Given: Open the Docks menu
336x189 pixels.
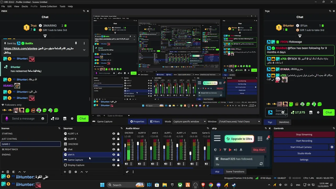Looking at the screenshot, I should click(x=25, y=6).
